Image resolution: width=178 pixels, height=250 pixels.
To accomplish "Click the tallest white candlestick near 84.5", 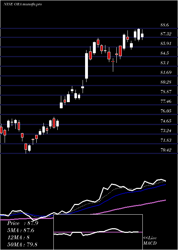I will (x=87, y=66).
